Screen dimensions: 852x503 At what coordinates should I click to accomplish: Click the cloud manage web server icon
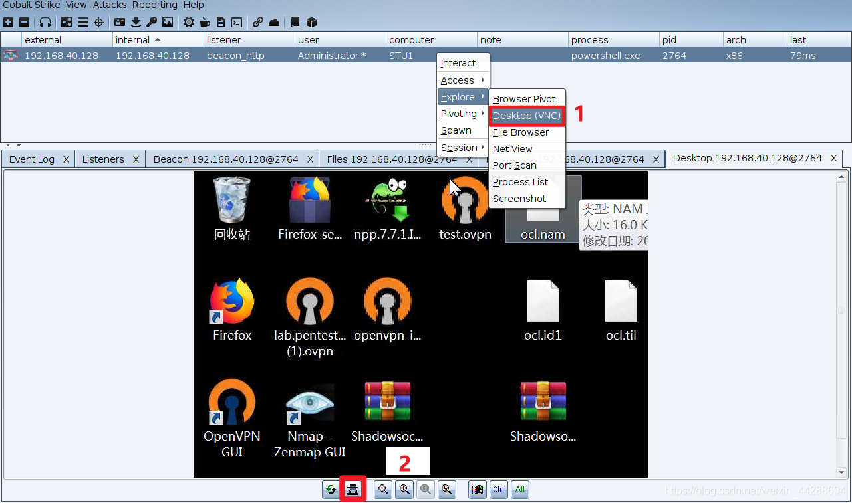pyautogui.click(x=274, y=22)
